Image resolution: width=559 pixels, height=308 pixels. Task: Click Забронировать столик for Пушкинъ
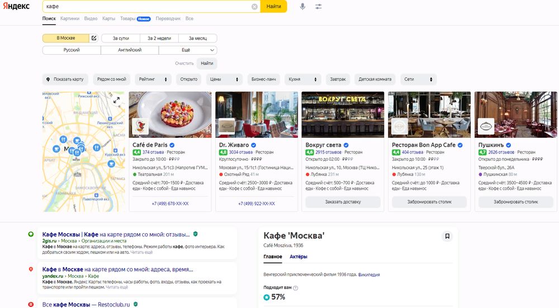coord(516,202)
